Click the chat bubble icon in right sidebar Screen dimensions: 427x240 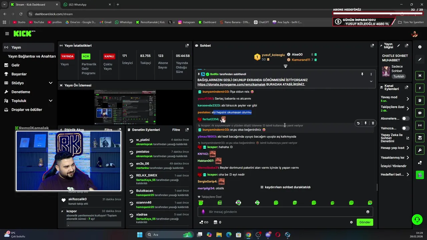[420, 113]
